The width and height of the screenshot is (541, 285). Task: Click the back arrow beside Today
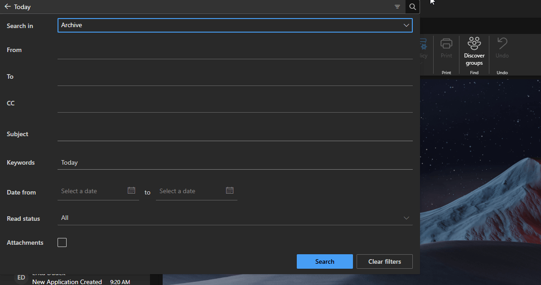[x=8, y=6]
